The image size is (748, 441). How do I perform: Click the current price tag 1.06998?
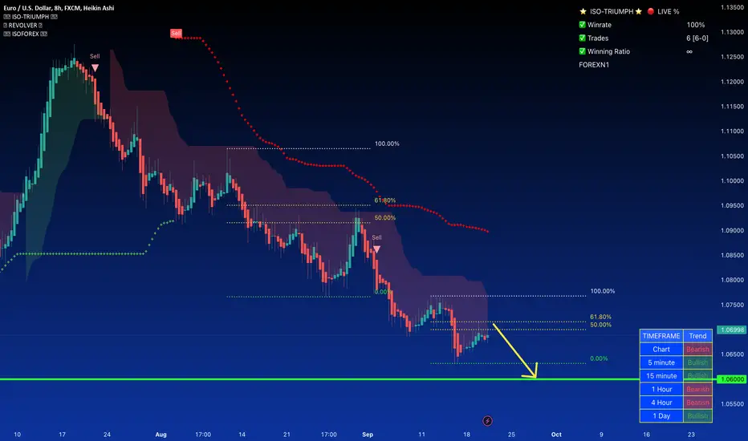[732, 330]
